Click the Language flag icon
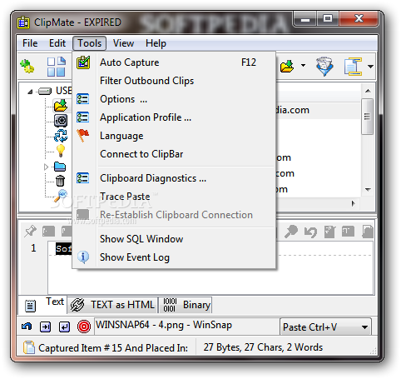 tap(83, 136)
